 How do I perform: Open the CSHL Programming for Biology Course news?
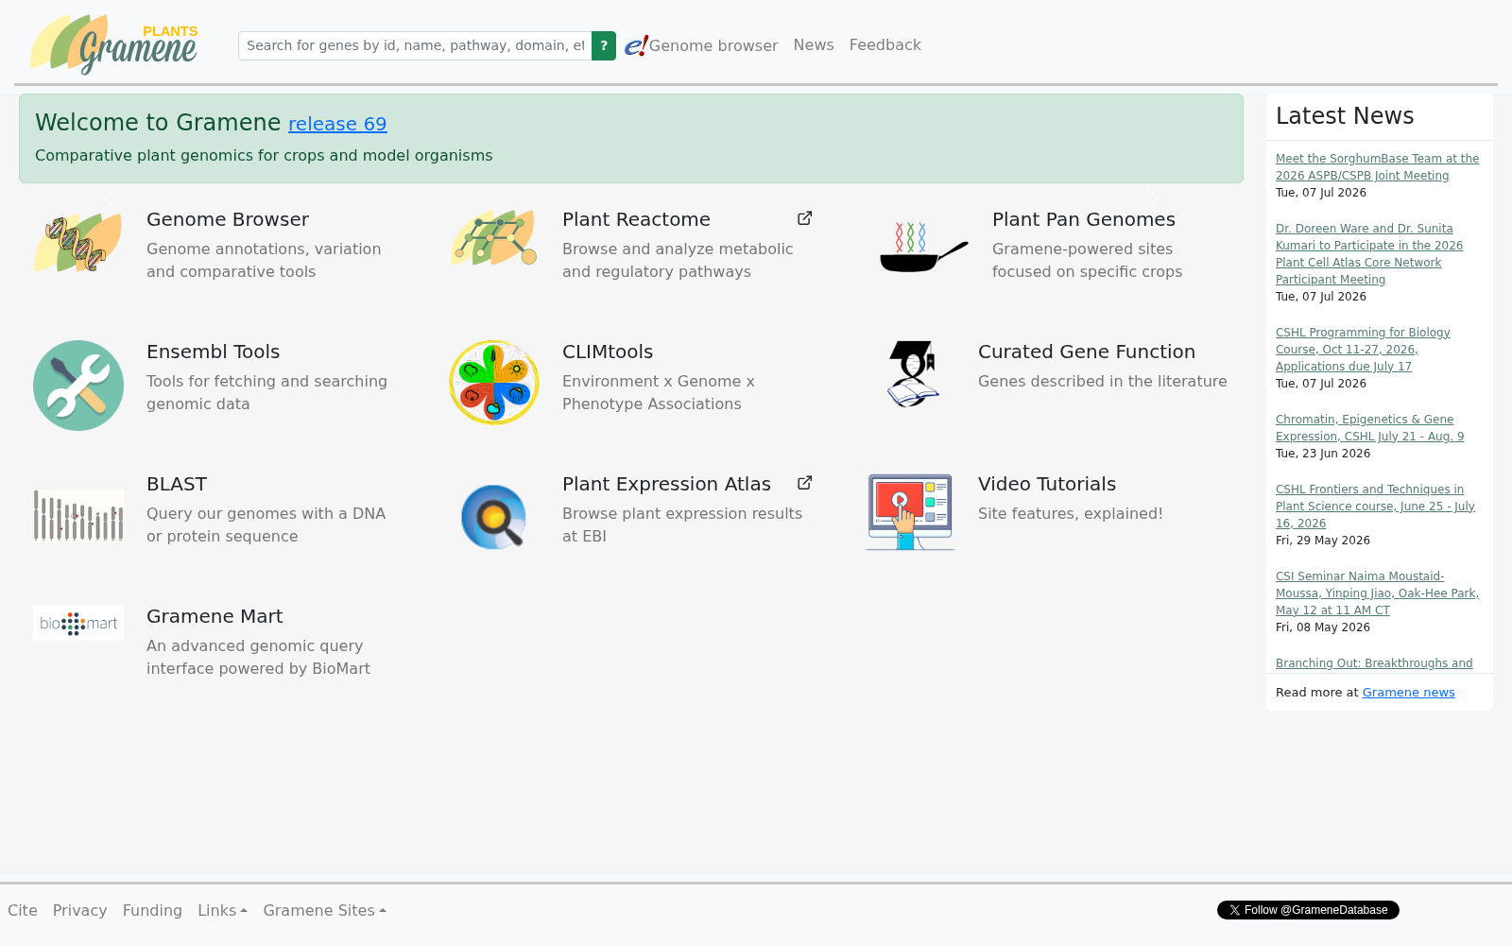(1363, 350)
